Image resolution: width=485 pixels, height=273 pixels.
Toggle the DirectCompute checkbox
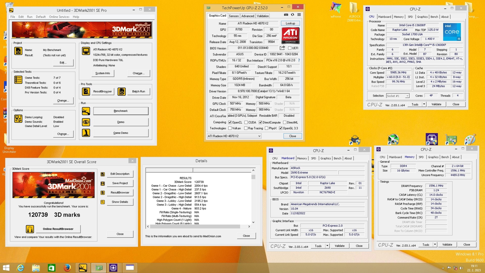click(260, 122)
